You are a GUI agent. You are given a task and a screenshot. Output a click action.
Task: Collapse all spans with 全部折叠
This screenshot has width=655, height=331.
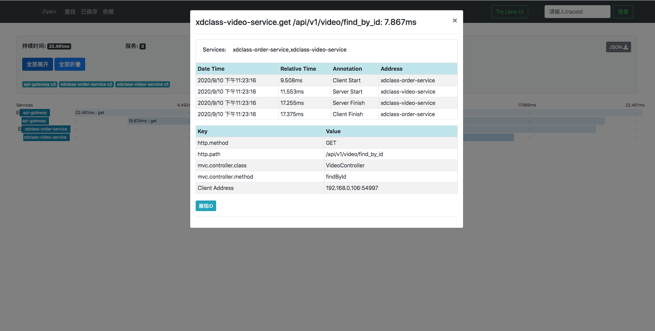click(x=70, y=64)
